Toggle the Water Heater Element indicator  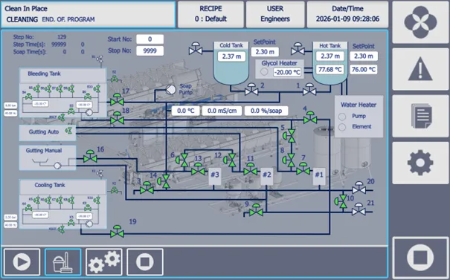342,127
